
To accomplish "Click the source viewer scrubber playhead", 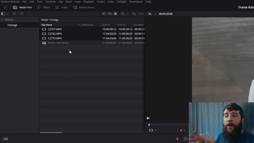I will (149, 125).
